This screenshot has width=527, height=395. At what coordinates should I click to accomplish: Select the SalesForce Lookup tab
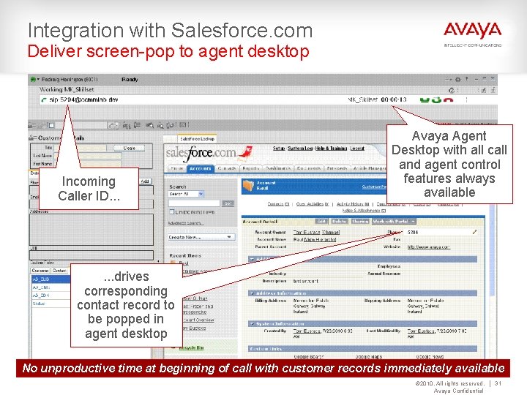[197, 138]
